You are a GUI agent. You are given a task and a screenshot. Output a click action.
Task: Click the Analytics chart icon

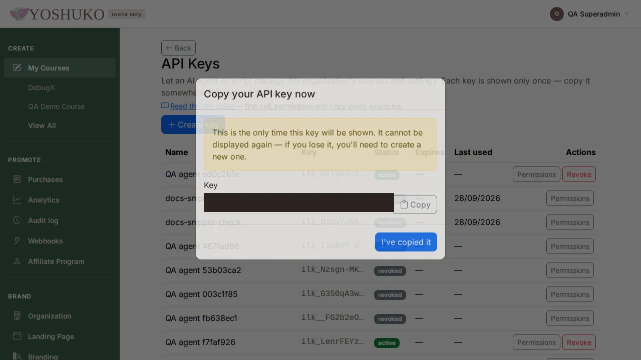[17, 199]
